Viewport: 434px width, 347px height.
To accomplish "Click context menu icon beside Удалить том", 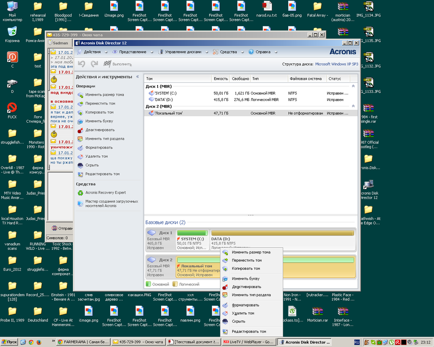I will point(225,313).
